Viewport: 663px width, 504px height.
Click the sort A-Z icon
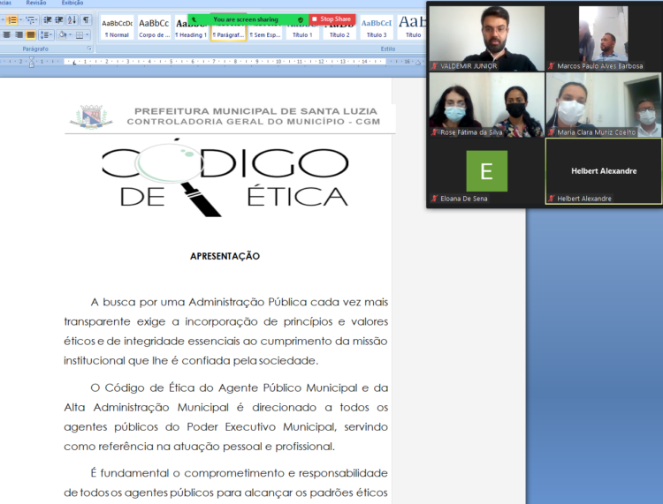(72, 19)
